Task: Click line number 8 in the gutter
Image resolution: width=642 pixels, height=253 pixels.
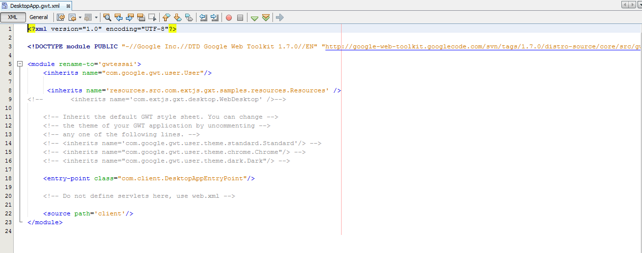Action: 10,90
